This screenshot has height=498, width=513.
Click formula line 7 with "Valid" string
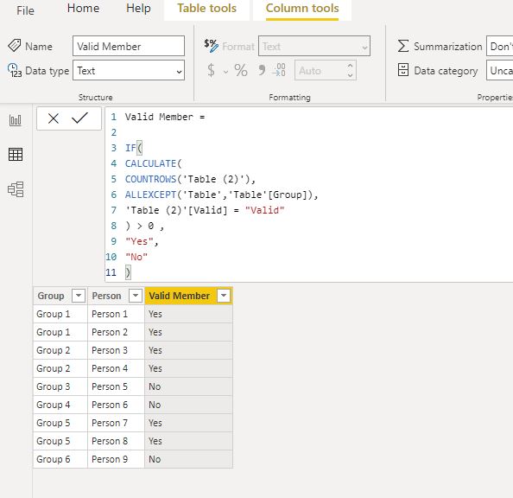tap(205, 210)
